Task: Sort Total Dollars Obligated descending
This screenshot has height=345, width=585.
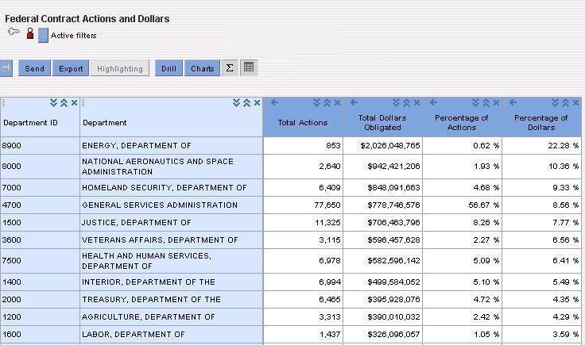Action: pyautogui.click(x=396, y=103)
